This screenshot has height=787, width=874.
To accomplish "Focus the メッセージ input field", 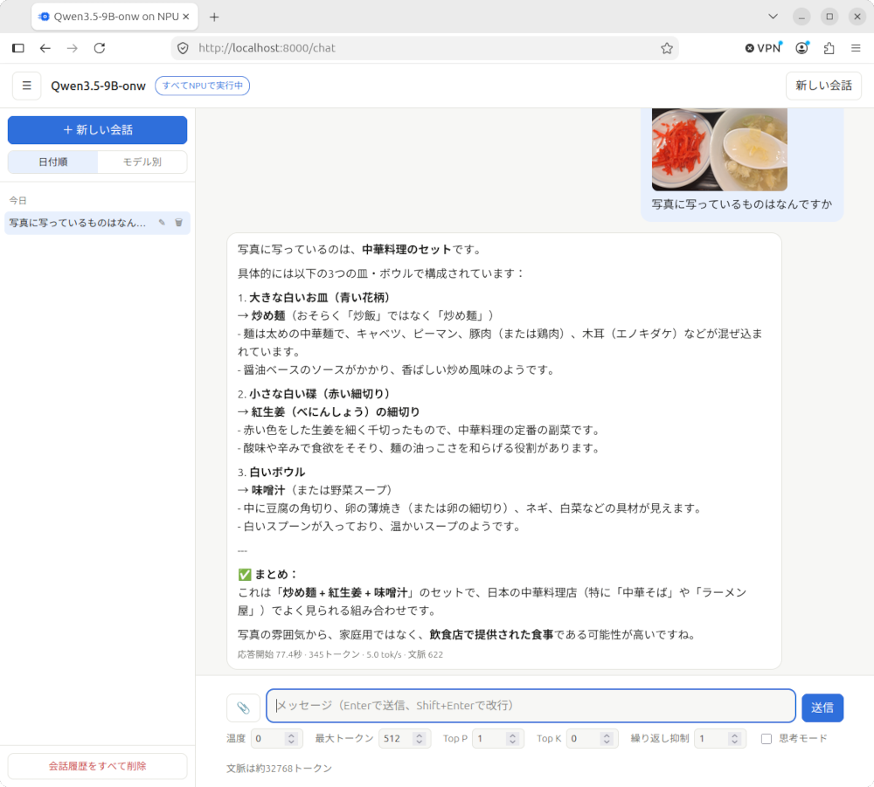I will click(x=531, y=706).
